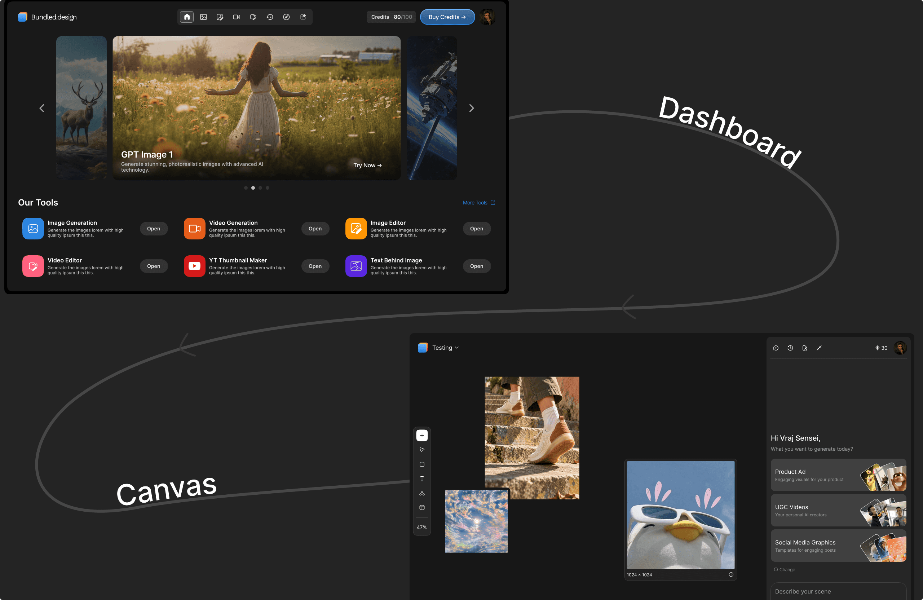Open the video camera nav icon

click(x=237, y=17)
